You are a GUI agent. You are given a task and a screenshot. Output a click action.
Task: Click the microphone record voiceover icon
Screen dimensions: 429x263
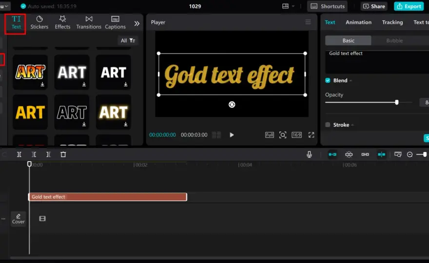tap(309, 154)
